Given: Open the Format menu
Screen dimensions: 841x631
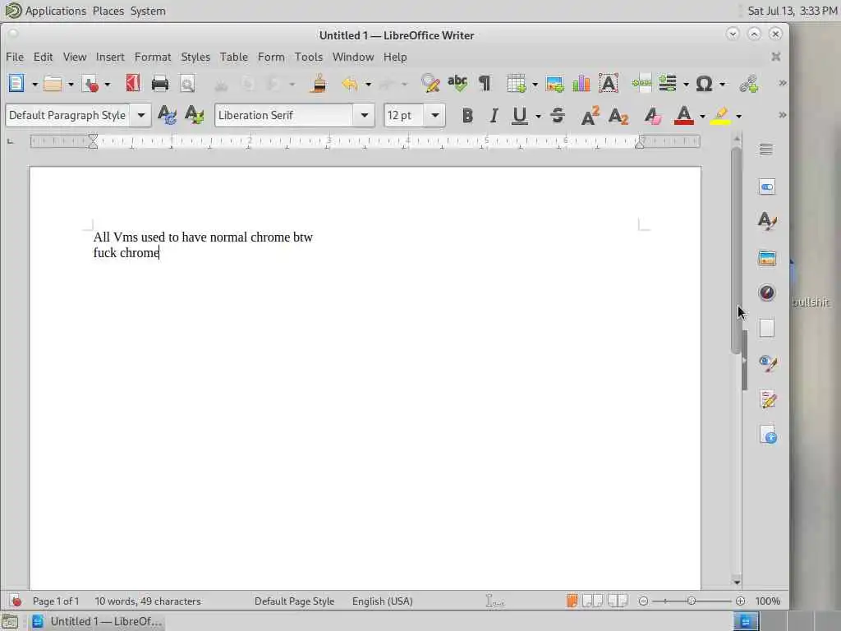Looking at the screenshot, I should pyautogui.click(x=152, y=57).
